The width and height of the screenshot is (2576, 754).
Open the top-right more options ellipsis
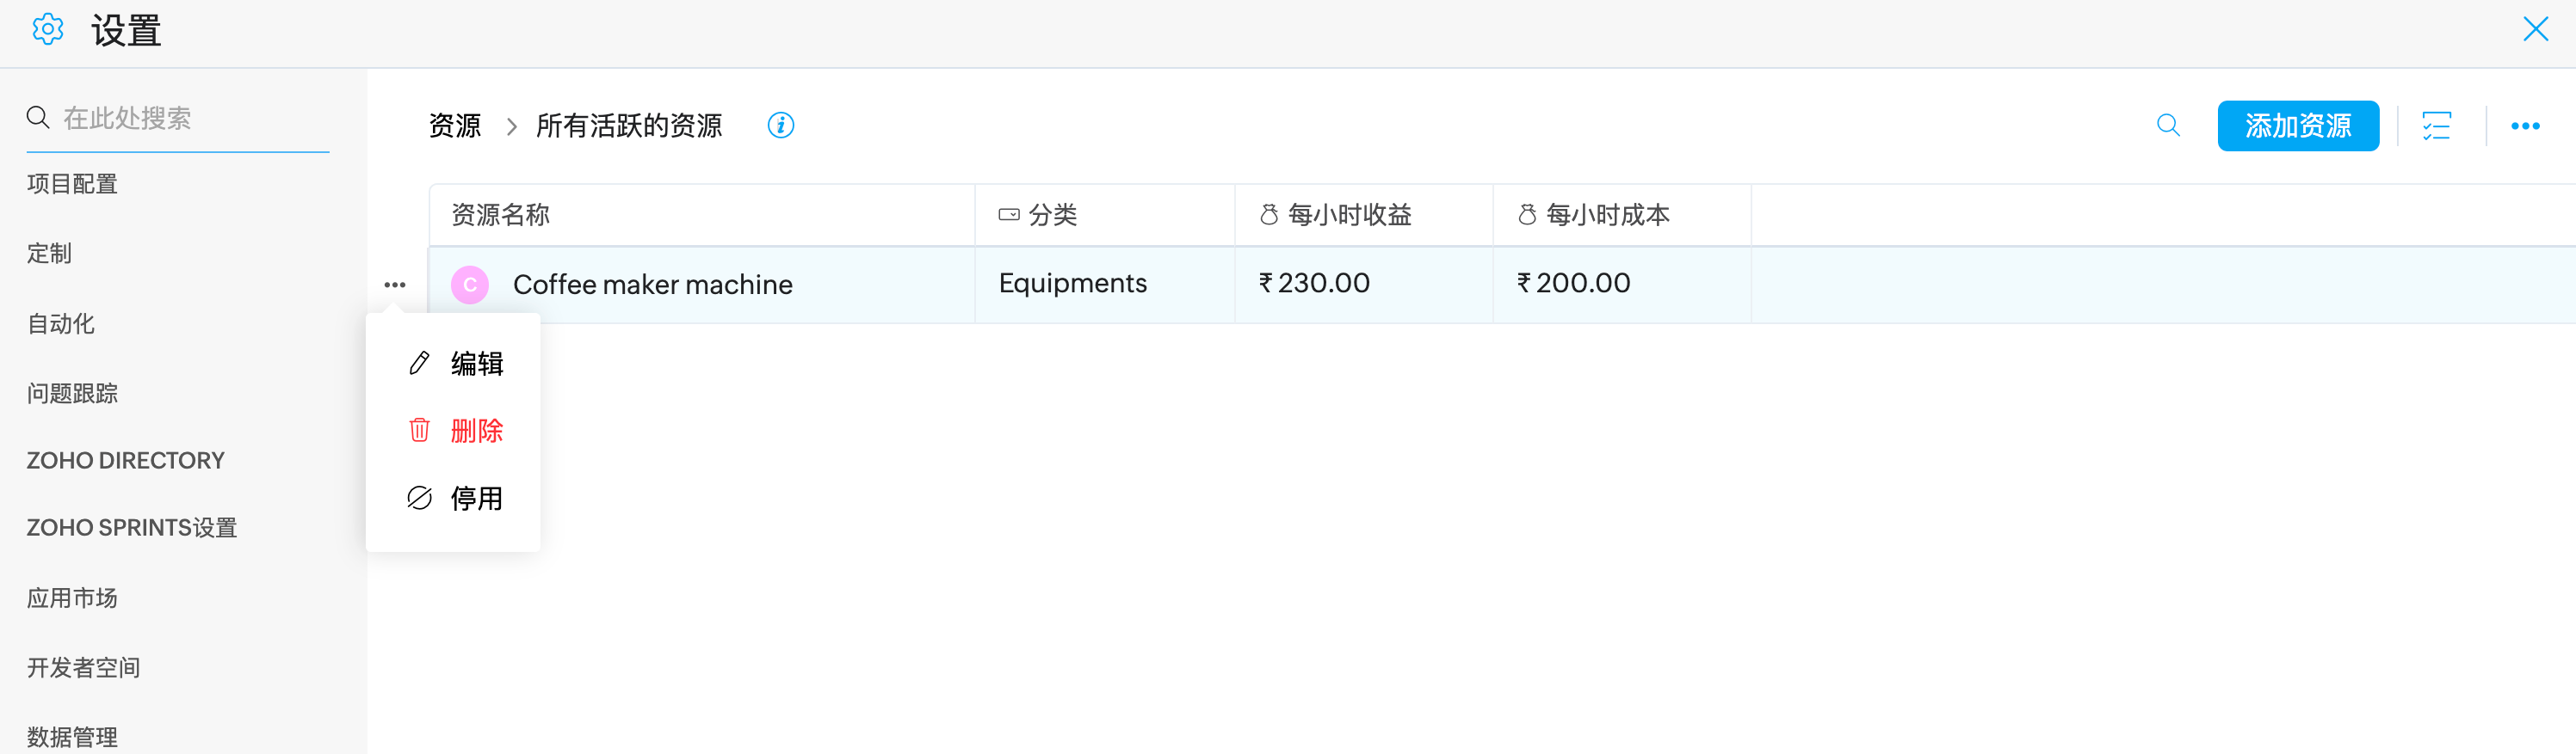pyautogui.click(x=2525, y=126)
